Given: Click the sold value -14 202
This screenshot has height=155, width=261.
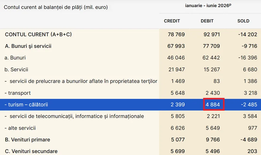Looking at the screenshot, I should [x=248, y=34].
